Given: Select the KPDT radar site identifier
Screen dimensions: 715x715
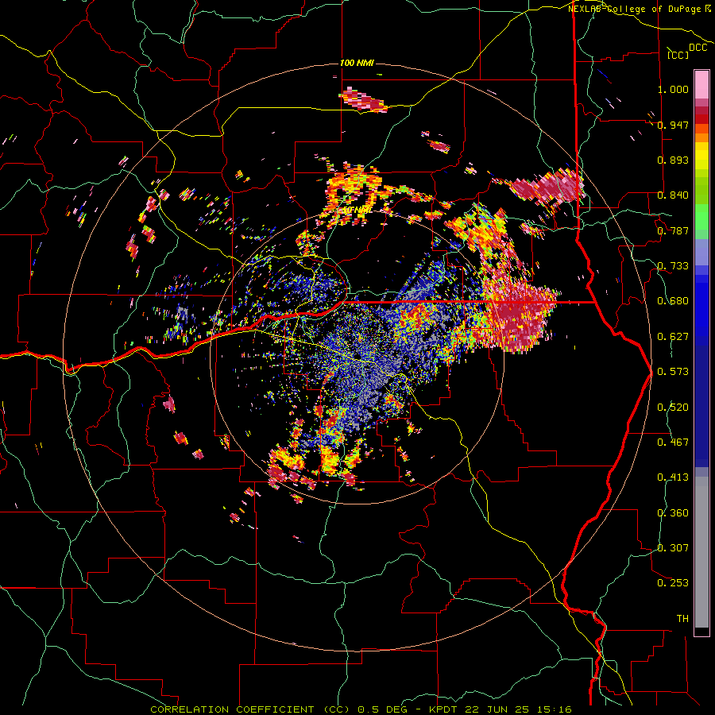Looking at the screenshot, I should click(x=445, y=709).
